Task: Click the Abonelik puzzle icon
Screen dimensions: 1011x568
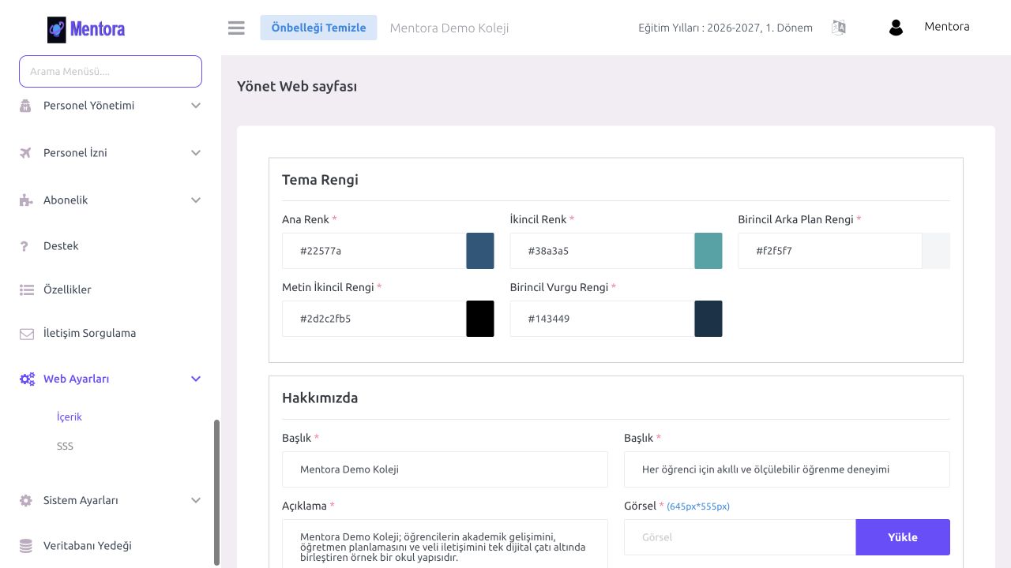Action: [x=25, y=200]
